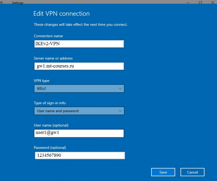Screen dimensions: 217x181
Task: Expand the User name and password dropdown
Action: 79,111
